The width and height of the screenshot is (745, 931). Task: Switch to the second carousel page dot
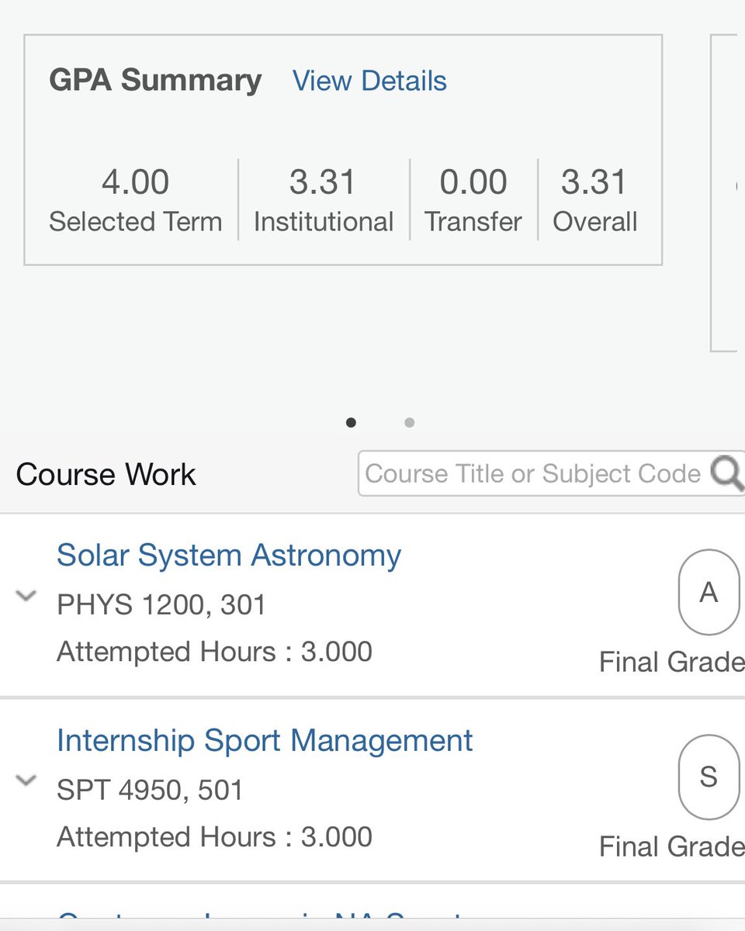pos(410,423)
